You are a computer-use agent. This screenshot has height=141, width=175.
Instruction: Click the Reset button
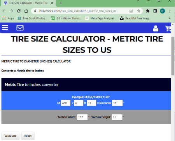pos(28,136)
